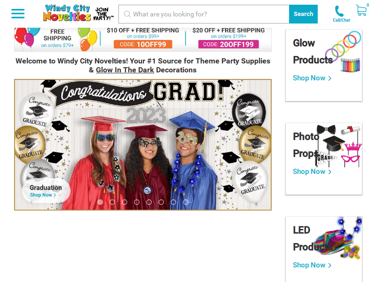Click the magnifier icon in search box
The height and width of the screenshot is (282, 376).
point(127,14)
